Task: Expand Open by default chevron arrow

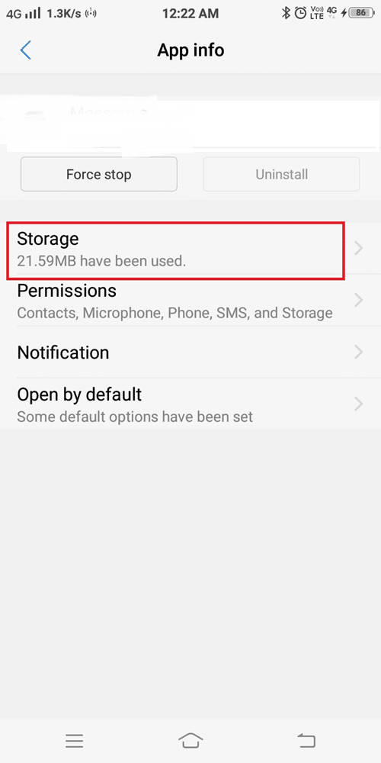Action: (359, 404)
